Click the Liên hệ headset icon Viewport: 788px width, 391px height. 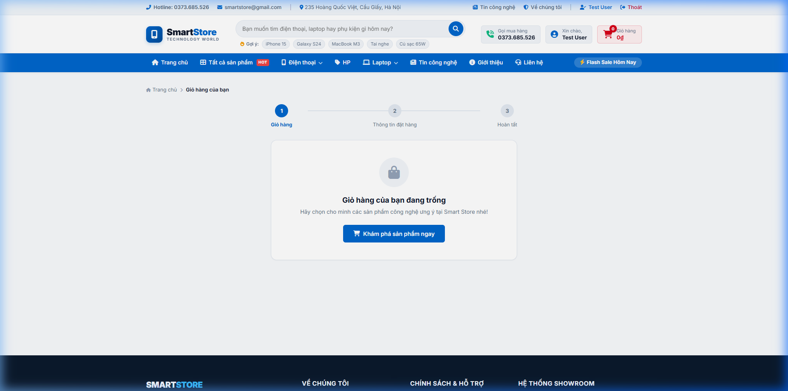click(x=518, y=62)
